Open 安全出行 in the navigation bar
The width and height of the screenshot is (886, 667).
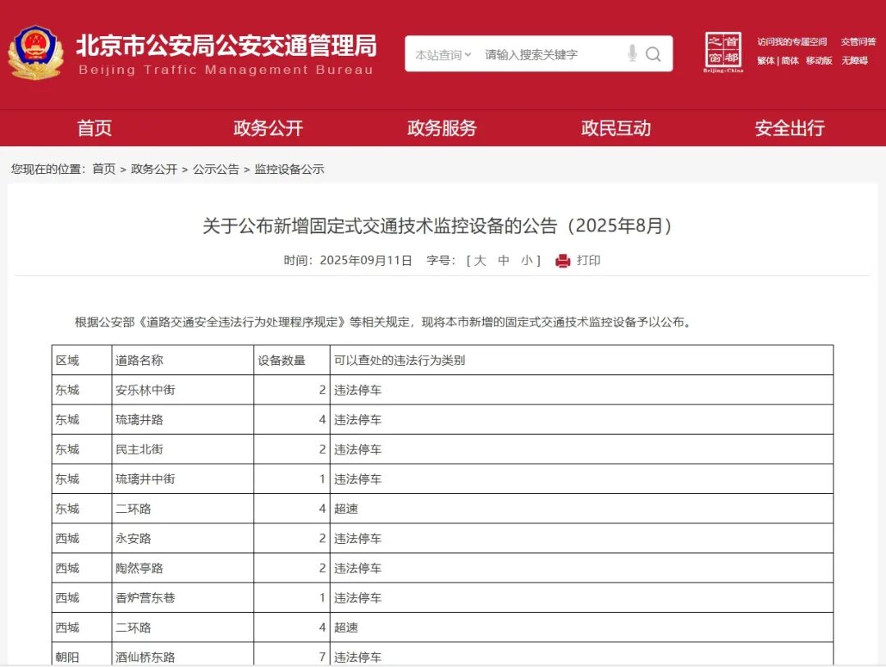pos(789,128)
